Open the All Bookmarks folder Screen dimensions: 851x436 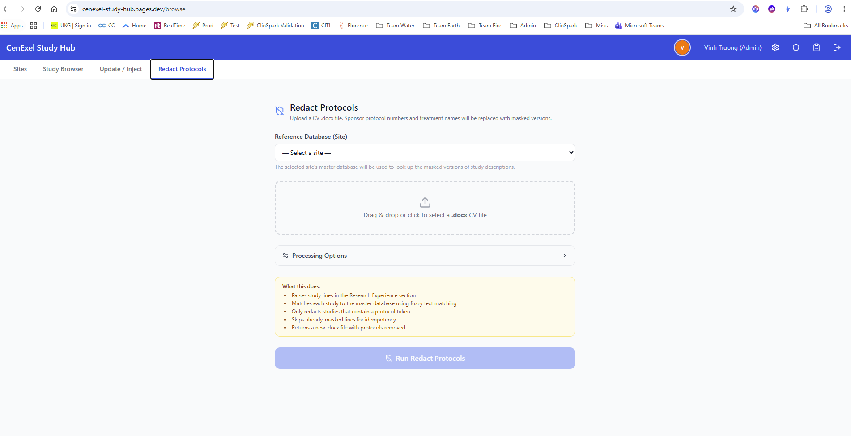(x=826, y=26)
